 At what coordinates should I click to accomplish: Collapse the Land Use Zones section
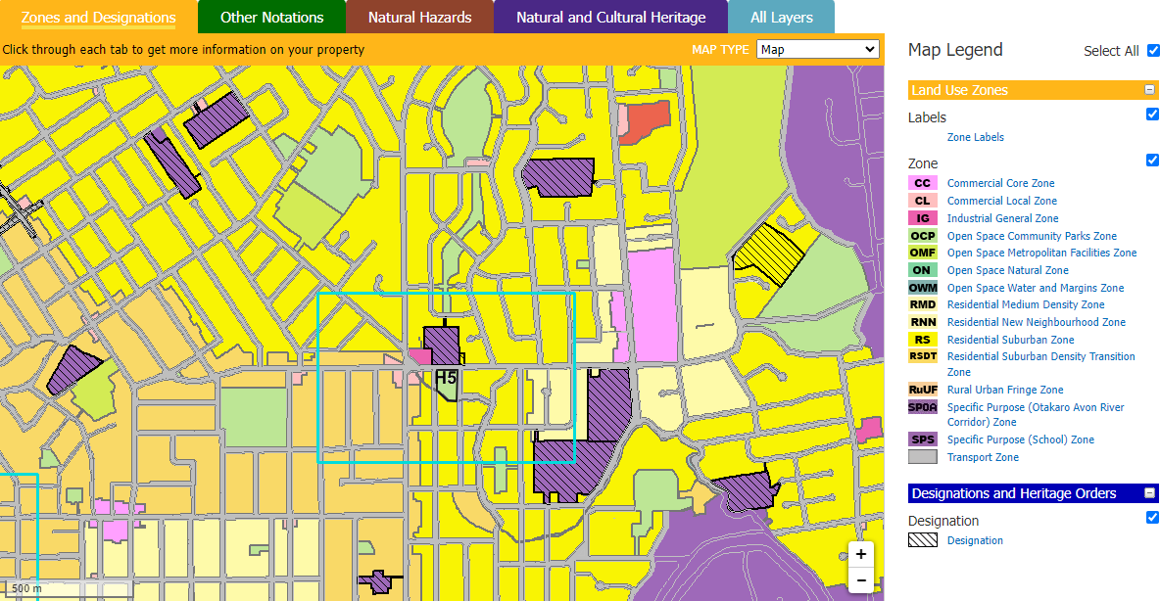pyautogui.click(x=1149, y=89)
